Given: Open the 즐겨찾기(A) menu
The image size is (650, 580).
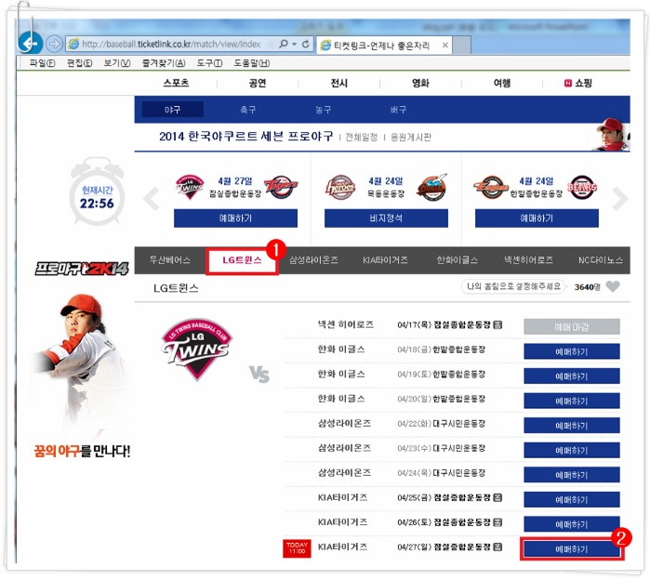Looking at the screenshot, I should [x=164, y=63].
